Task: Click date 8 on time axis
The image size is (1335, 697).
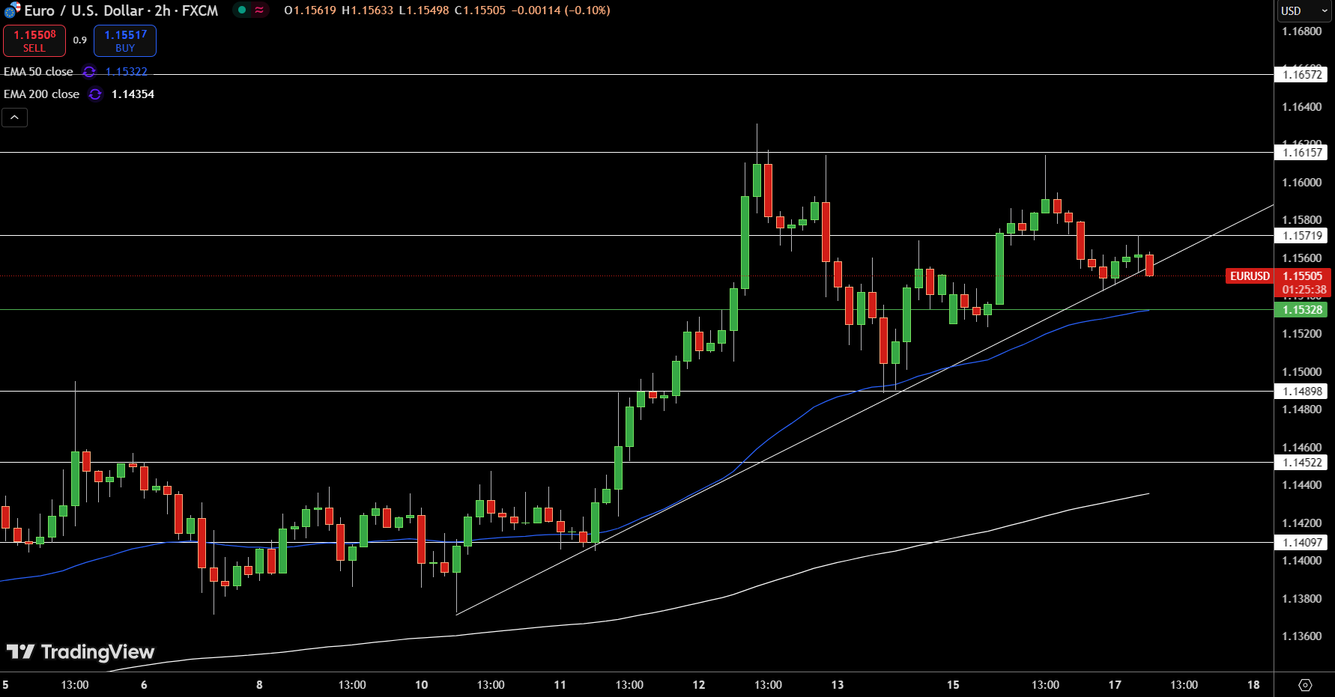Action: (259, 685)
